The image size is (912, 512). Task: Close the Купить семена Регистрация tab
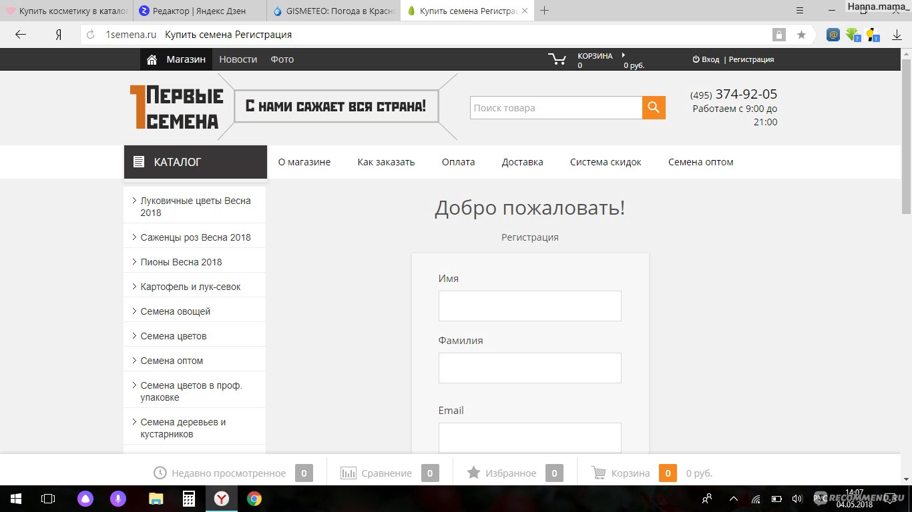coord(525,11)
